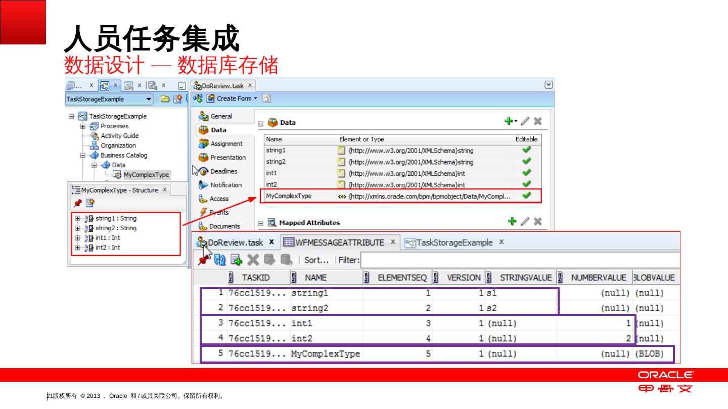Delete the selected Data element
728x409 pixels.
tap(537, 121)
